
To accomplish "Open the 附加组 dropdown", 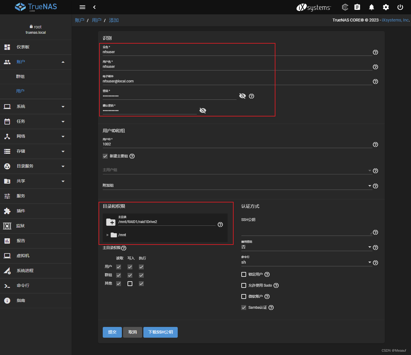I will (x=237, y=186).
